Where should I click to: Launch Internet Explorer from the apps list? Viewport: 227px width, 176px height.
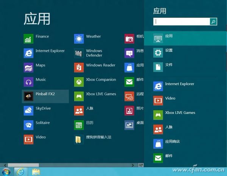pyautogui.click(x=28, y=53)
